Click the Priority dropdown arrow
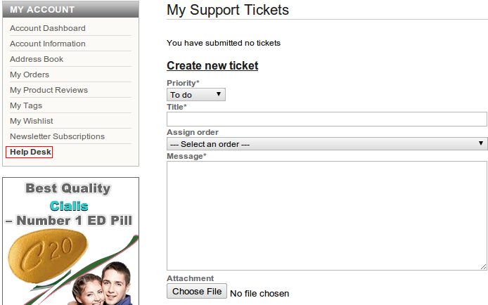This screenshot has width=488, height=305. tap(219, 94)
